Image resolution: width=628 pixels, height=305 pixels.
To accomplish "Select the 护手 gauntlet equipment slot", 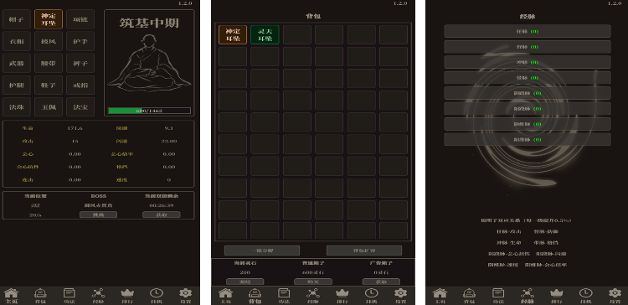I will coord(80,41).
